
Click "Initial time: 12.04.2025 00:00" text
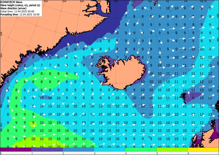[17, 11]
